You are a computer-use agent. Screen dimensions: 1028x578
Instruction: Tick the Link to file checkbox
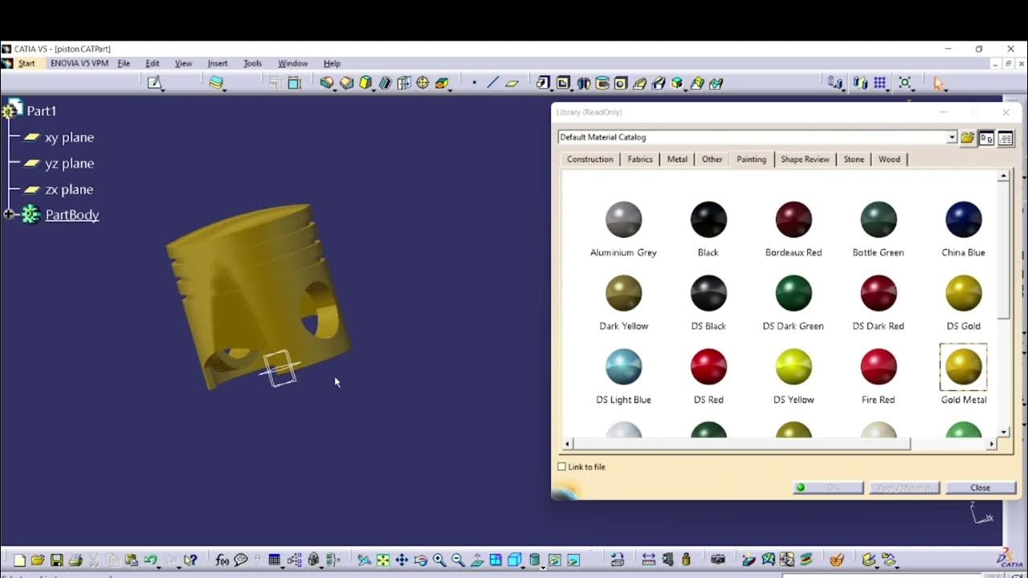(x=561, y=466)
